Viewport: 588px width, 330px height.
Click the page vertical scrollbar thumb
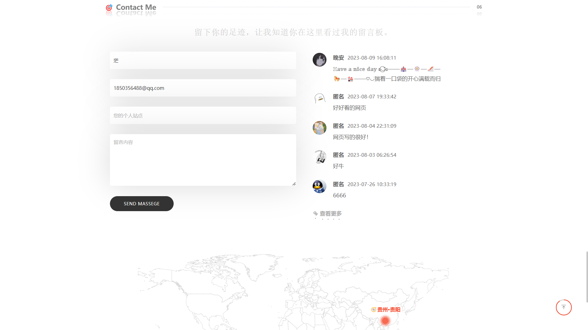[x=587, y=277]
